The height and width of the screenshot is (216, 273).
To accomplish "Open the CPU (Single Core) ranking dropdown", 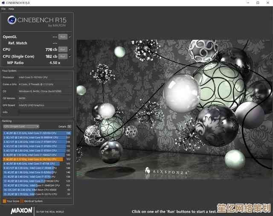I will click(21, 126).
